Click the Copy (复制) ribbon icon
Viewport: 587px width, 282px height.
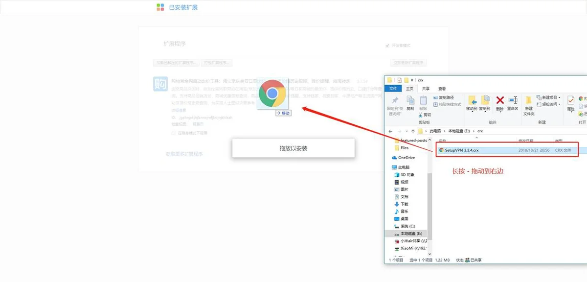[410, 100]
